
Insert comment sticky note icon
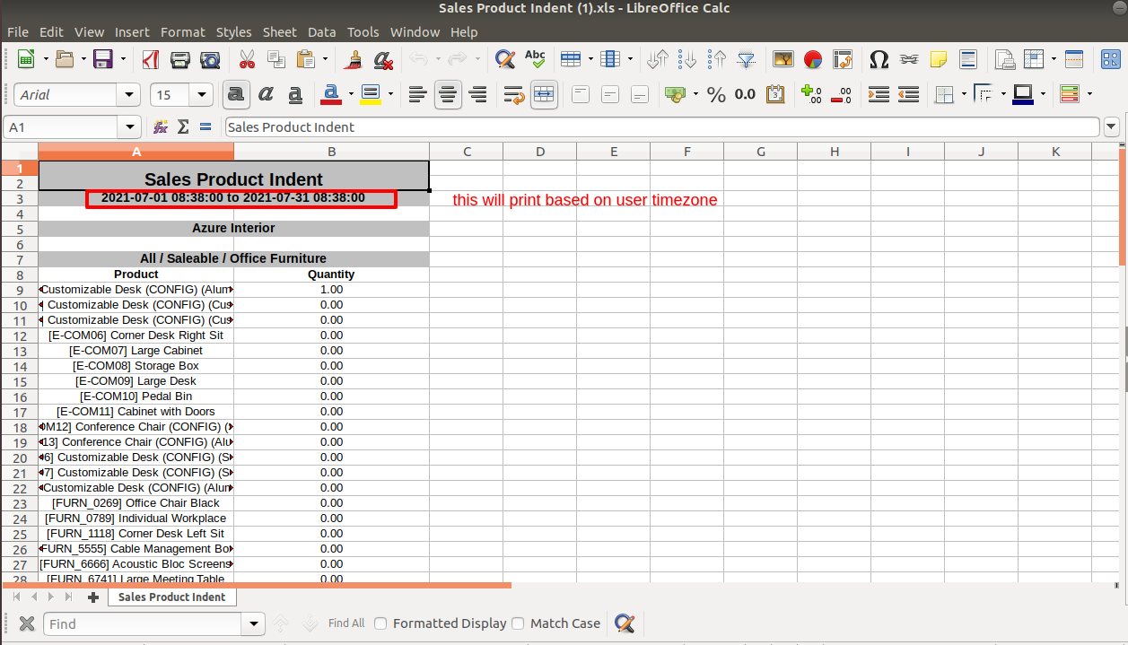[939, 60]
